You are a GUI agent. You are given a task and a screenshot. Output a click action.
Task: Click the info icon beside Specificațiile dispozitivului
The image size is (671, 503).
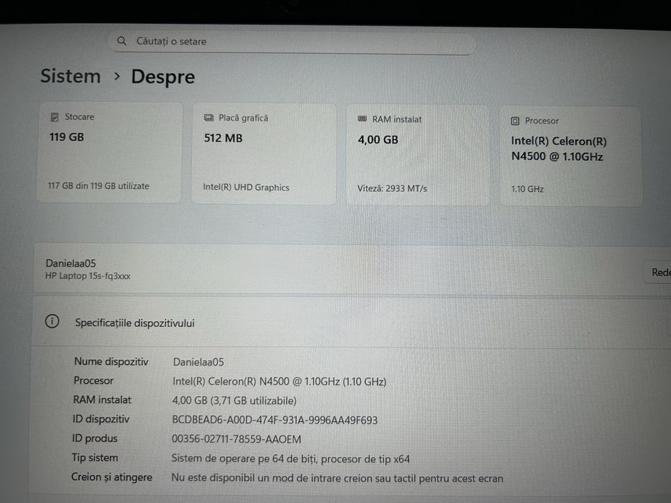click(x=53, y=321)
